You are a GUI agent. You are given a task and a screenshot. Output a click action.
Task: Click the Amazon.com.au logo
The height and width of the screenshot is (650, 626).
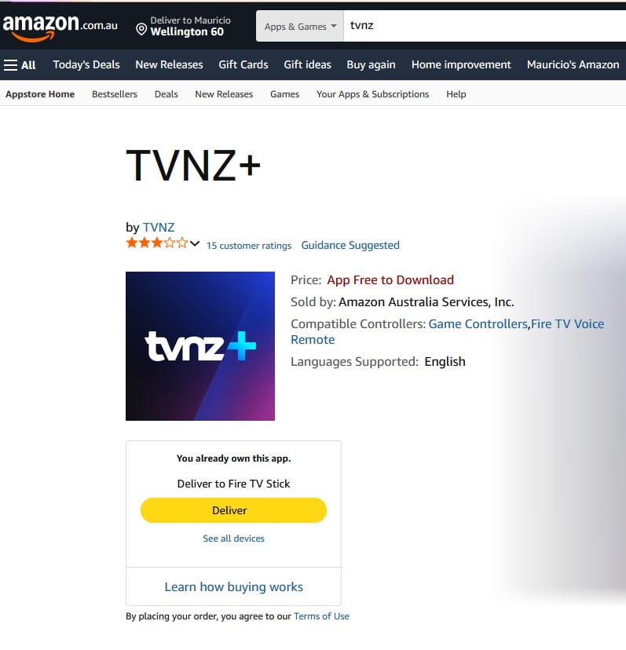[60, 27]
